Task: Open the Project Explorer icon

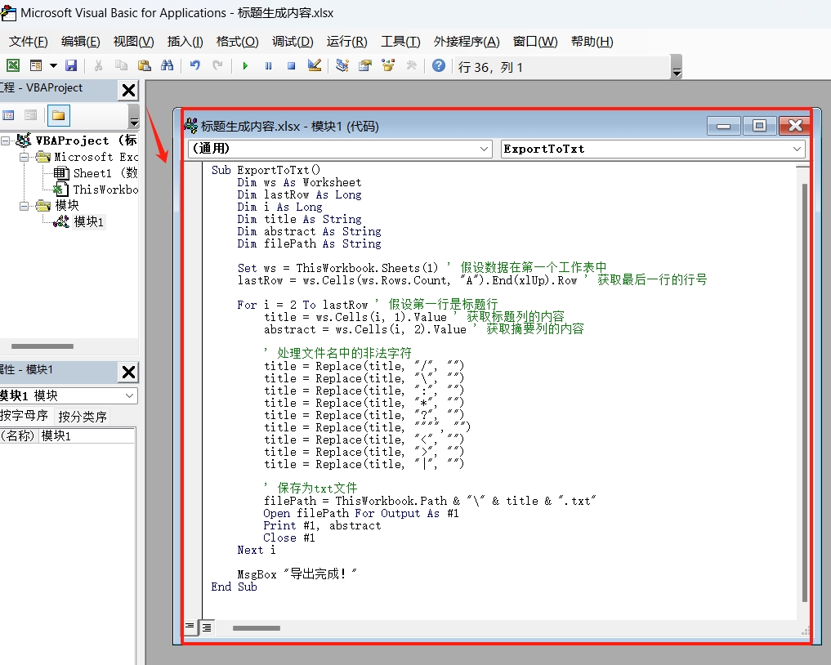Action: click(x=342, y=65)
